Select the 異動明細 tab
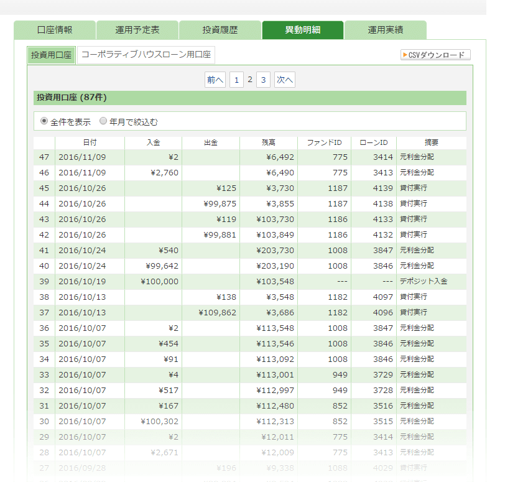Screen dimensions: 505x482 pyautogui.click(x=303, y=30)
